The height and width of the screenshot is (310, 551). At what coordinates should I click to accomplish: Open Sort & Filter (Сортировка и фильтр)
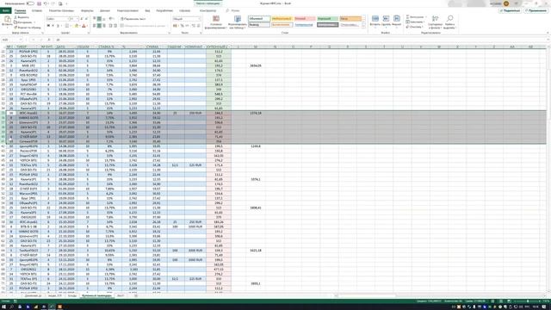coord(435,22)
